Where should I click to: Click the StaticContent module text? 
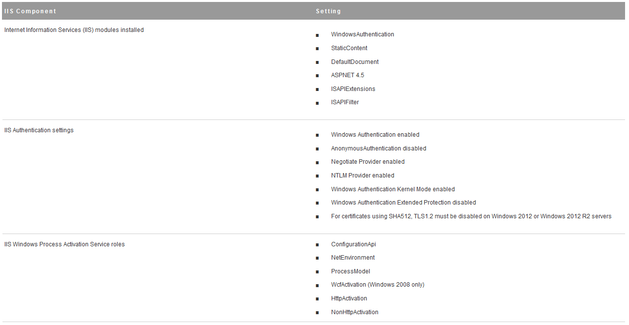coord(349,48)
